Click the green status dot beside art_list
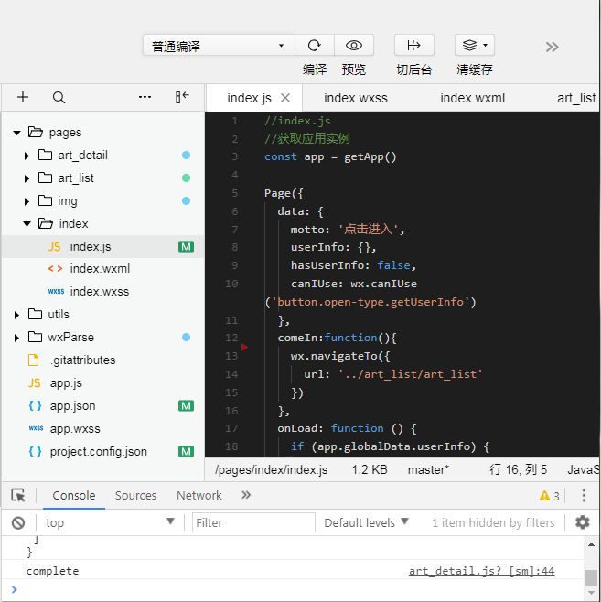 pyautogui.click(x=186, y=177)
